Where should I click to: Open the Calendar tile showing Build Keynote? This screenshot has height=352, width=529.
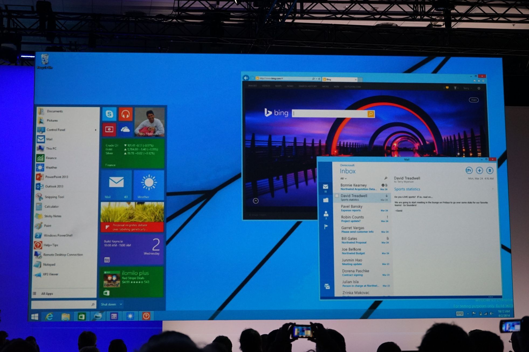[x=132, y=249]
